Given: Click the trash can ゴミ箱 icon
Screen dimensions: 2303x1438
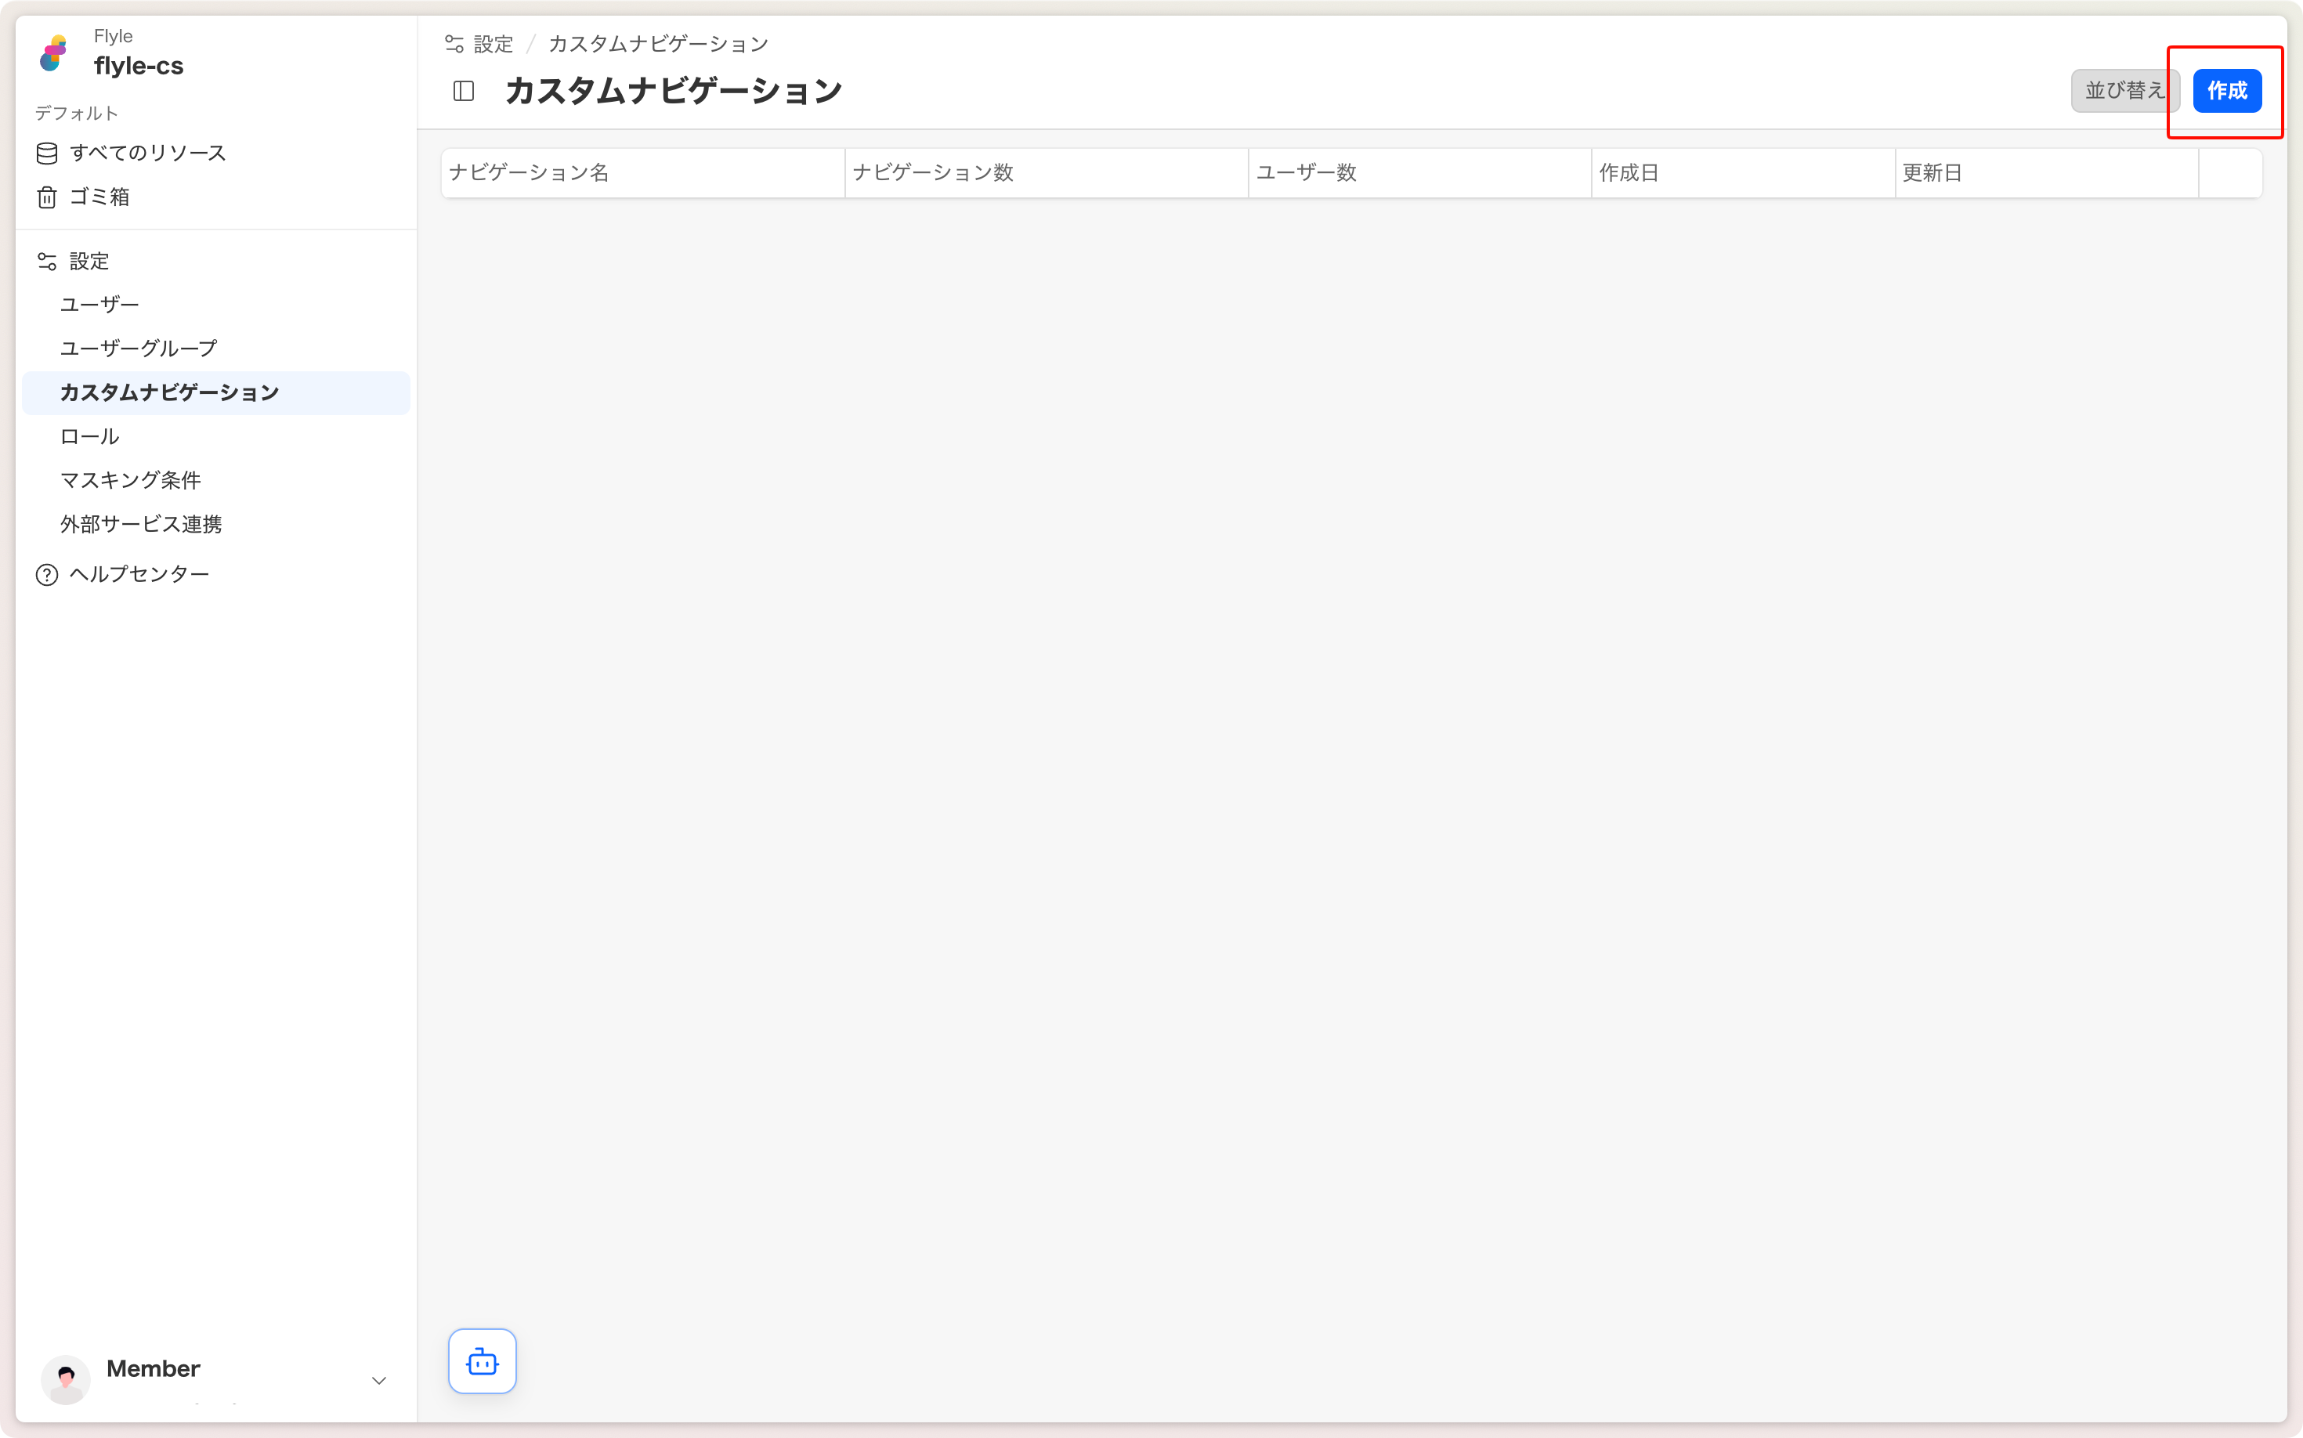Looking at the screenshot, I should [47, 197].
